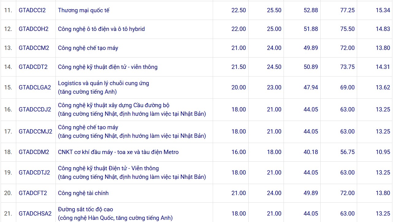Image resolution: width=393 pixels, height=222 pixels.
Task: Click the "CNKT cơ khí đầu máy" program name
Action: pyautogui.click(x=118, y=152)
